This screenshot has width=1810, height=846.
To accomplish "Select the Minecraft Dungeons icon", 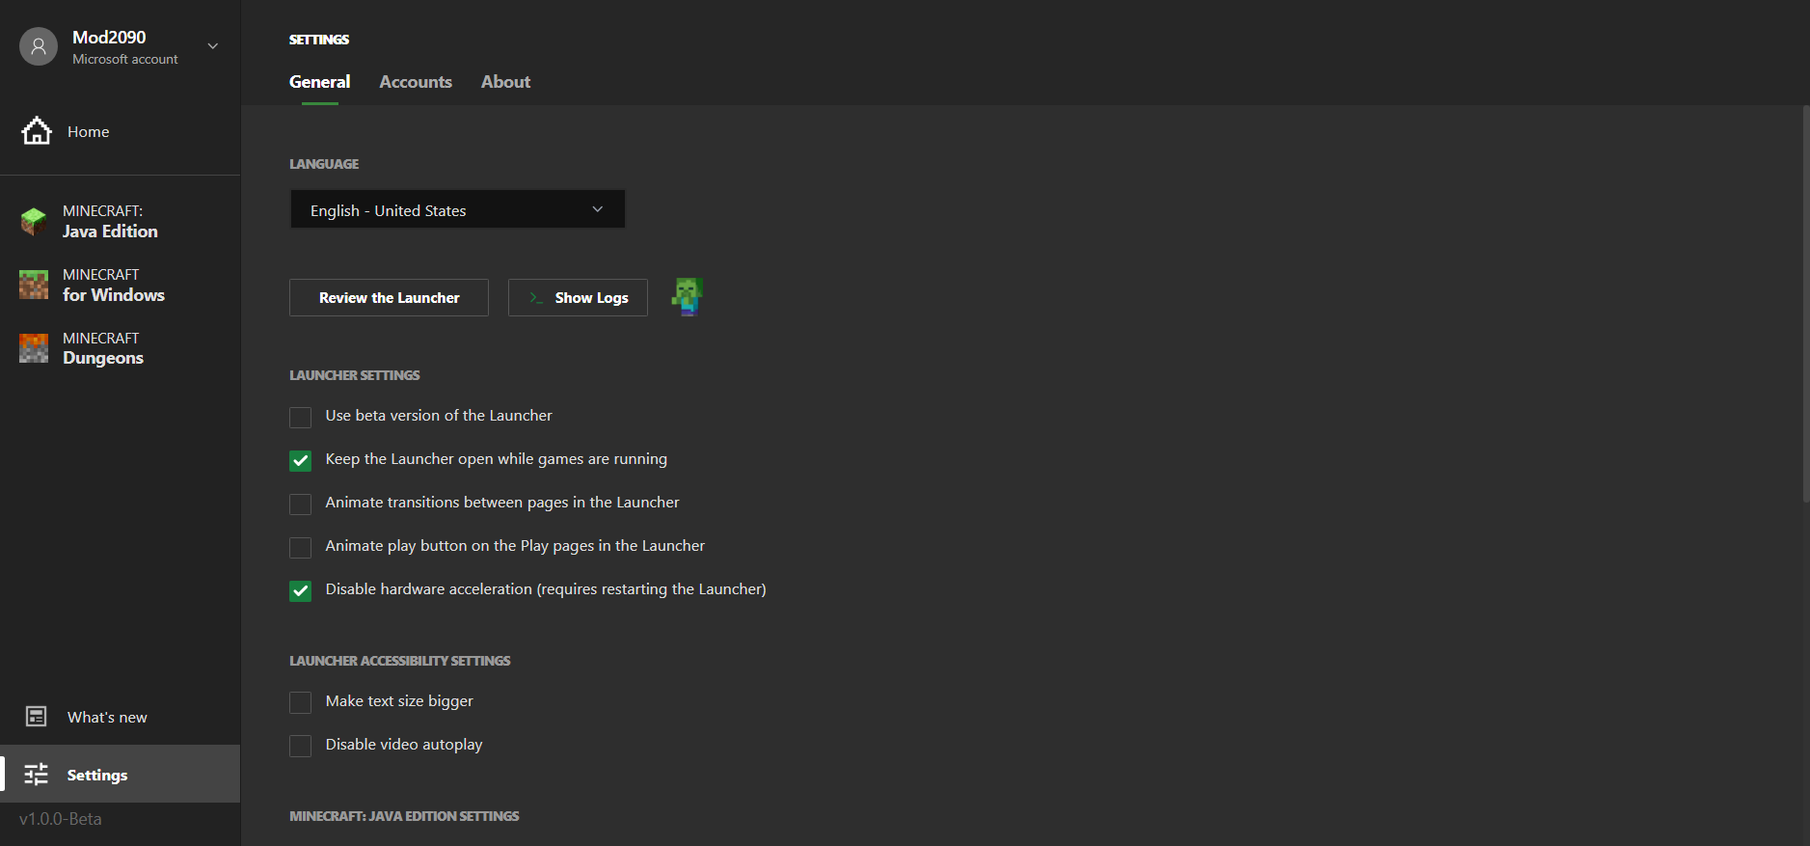I will [x=34, y=348].
